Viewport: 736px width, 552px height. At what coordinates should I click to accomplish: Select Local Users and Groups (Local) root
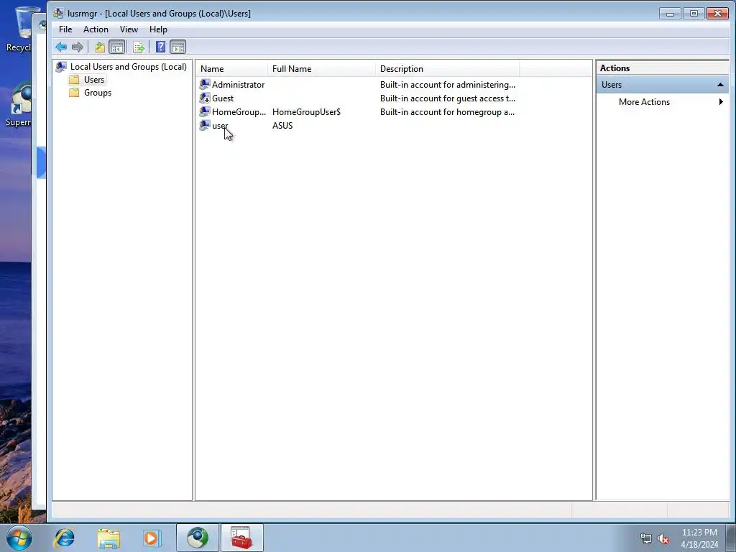(128, 67)
